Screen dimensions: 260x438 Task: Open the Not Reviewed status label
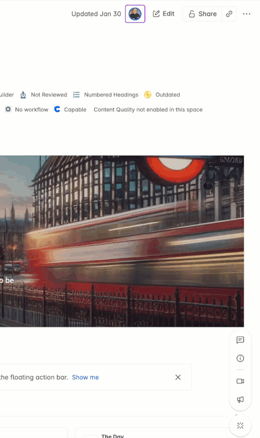[x=49, y=95]
